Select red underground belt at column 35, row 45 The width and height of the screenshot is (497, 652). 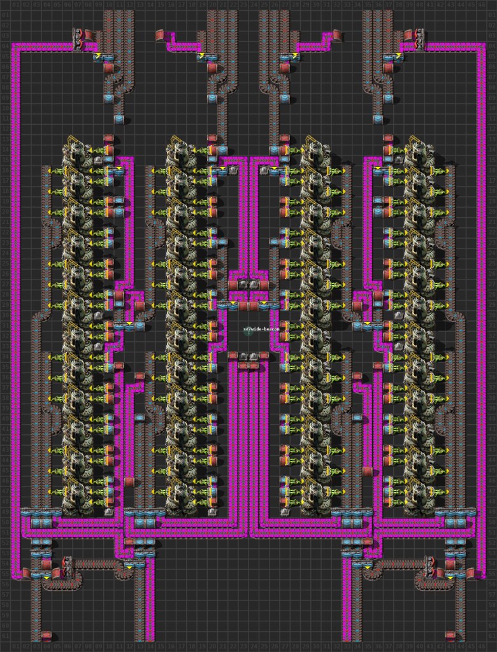coord(367,472)
